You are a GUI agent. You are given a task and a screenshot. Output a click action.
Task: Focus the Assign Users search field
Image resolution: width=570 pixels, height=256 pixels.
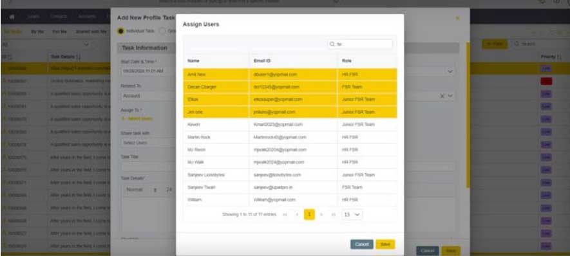(360, 44)
